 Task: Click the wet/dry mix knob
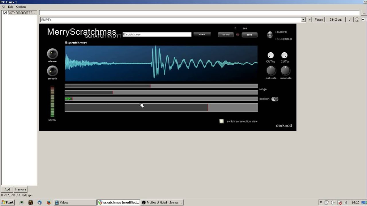(x=357, y=20)
